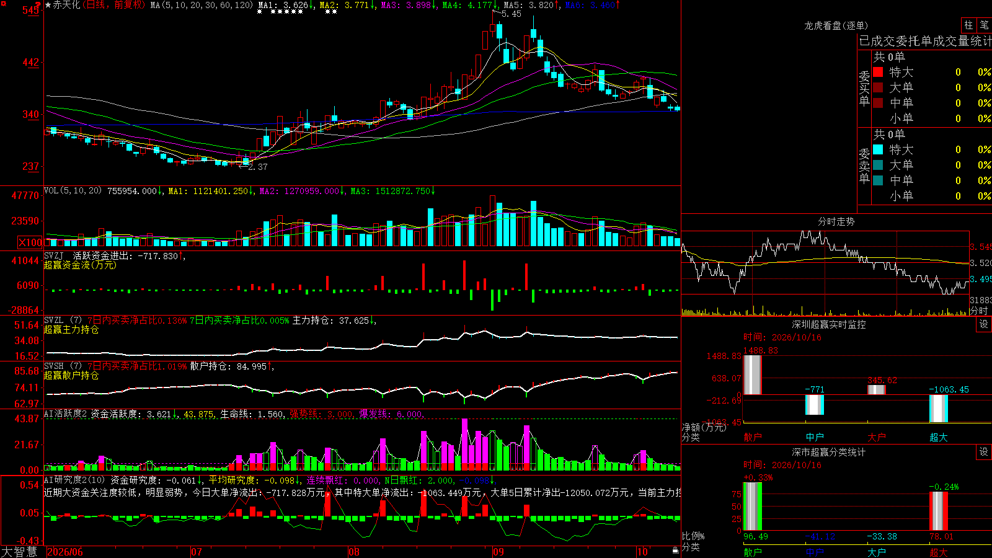Click the 分时走势 panel title
Viewport: 992px width, 558px height.
click(836, 221)
